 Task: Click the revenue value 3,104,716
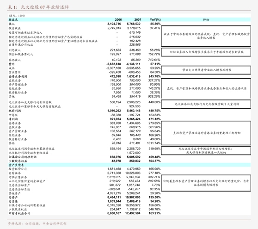coord(114,24)
